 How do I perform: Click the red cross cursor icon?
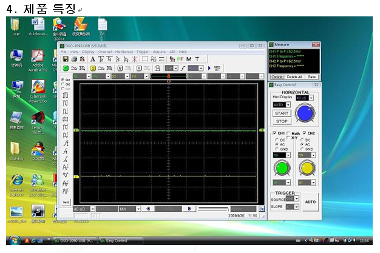tap(135, 59)
